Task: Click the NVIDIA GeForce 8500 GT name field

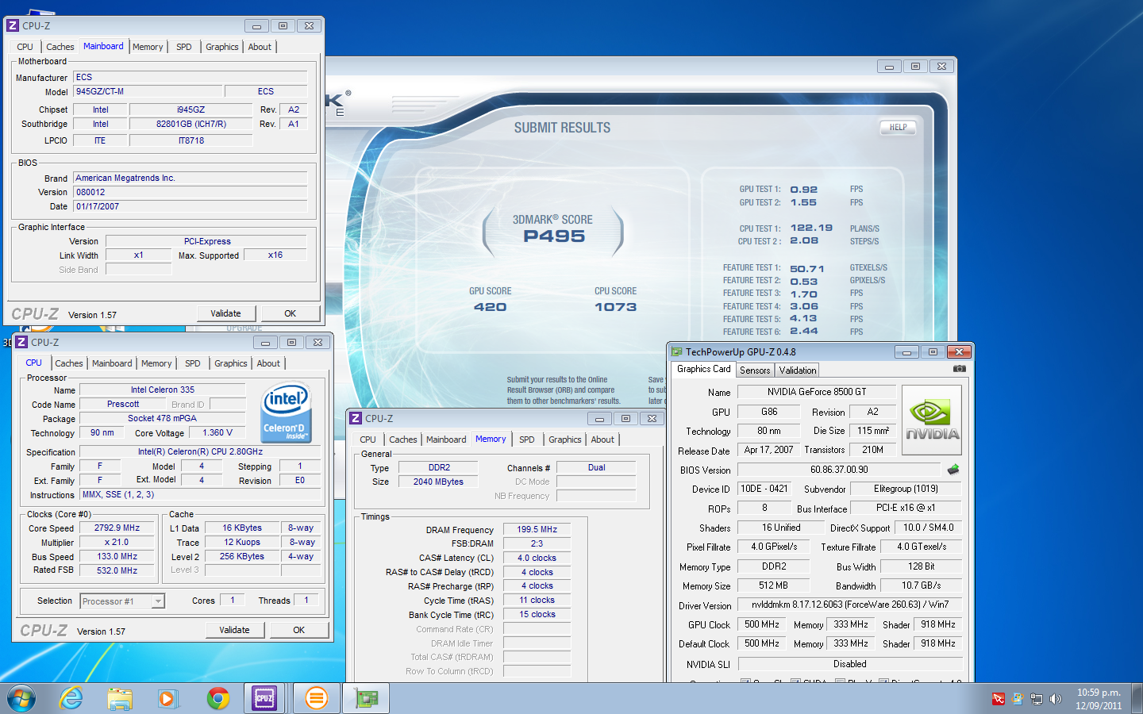Action: click(x=817, y=392)
